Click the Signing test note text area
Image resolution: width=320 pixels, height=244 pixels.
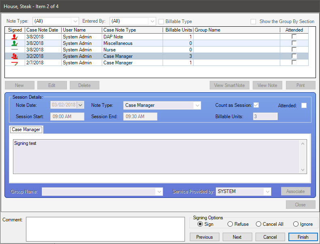pyautogui.click(x=156, y=157)
